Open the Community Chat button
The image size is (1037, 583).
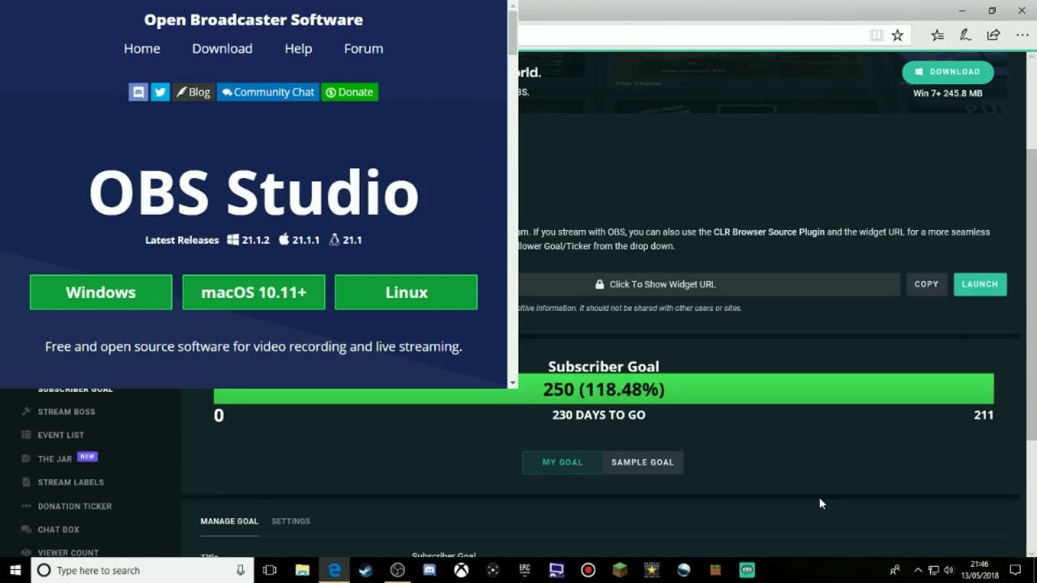[268, 92]
